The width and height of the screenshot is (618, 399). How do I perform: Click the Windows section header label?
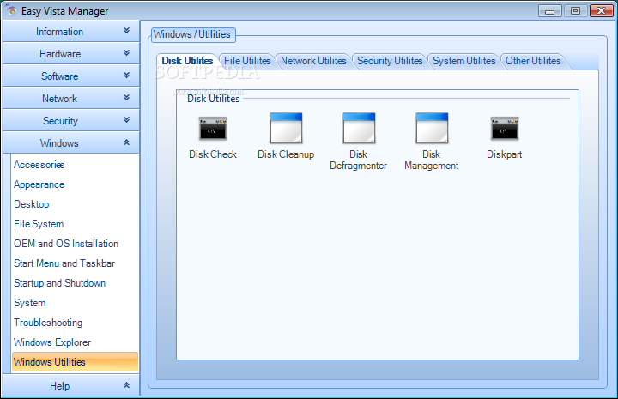coord(59,143)
